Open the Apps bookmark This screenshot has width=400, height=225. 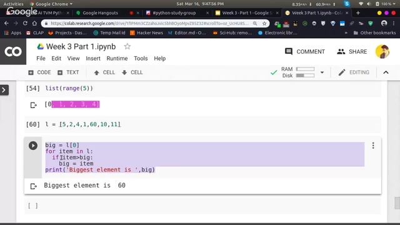tap(12, 32)
